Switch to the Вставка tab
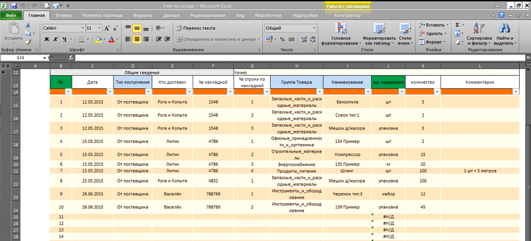Image resolution: width=531 pixels, height=241 pixels. (x=63, y=15)
